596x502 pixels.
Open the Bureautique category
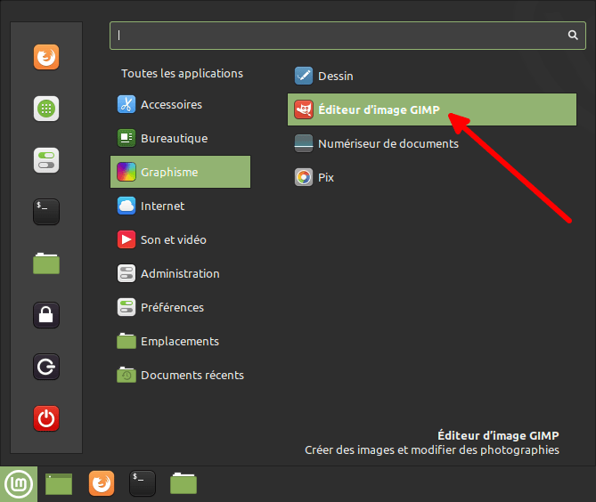click(180, 138)
